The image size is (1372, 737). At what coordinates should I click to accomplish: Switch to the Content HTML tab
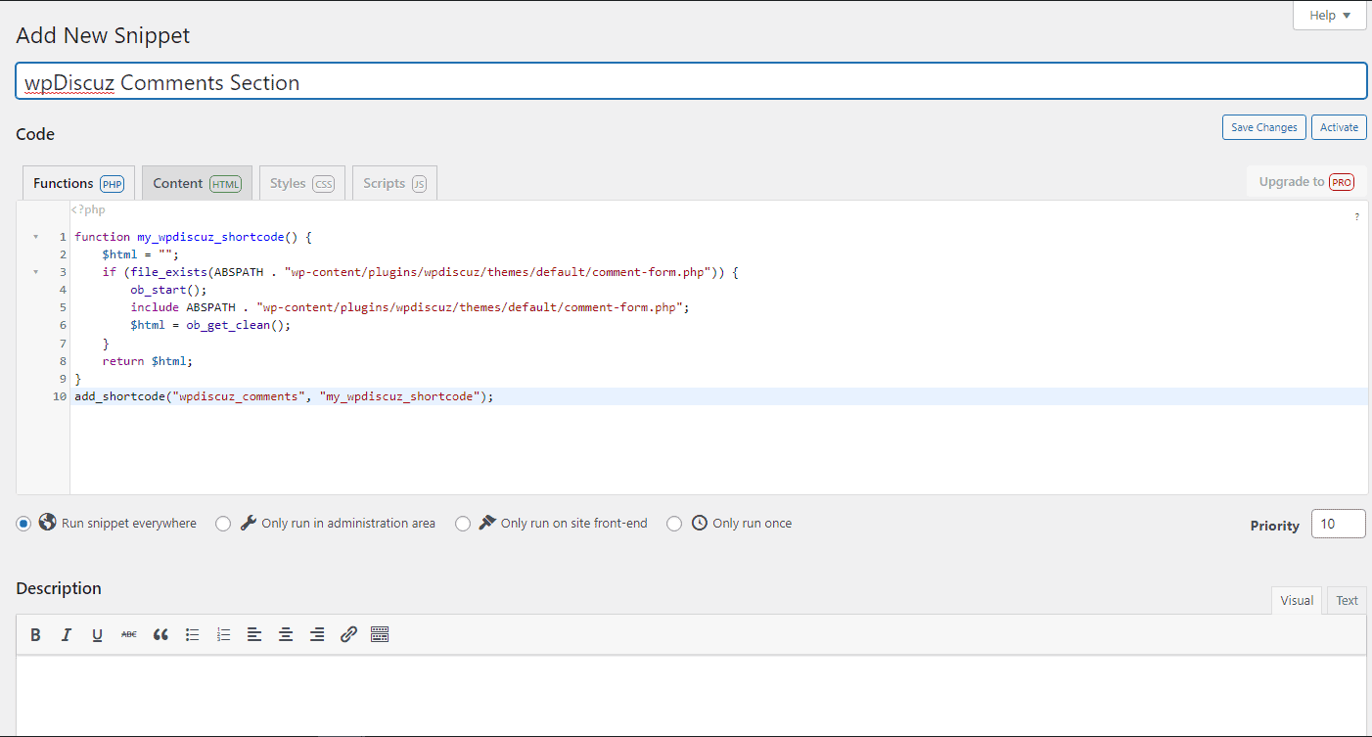tap(197, 183)
